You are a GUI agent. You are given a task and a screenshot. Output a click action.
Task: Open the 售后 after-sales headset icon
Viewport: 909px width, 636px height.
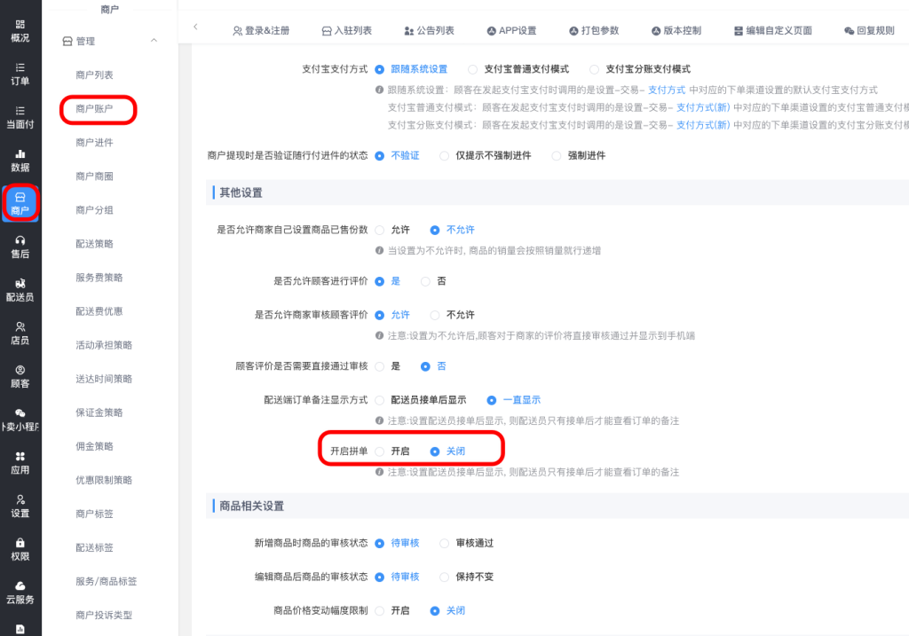(x=20, y=240)
